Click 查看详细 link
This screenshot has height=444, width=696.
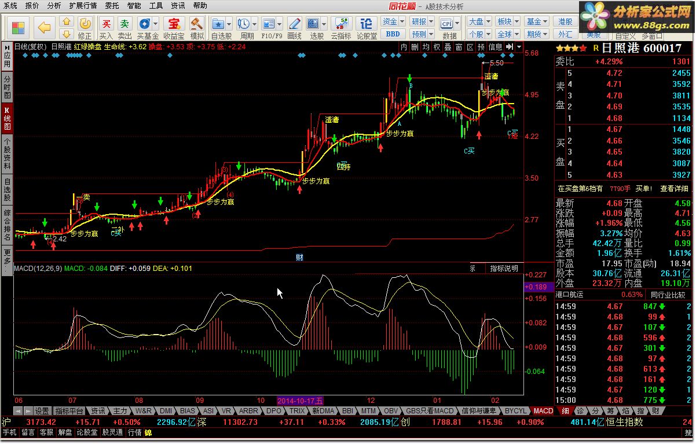(675, 189)
